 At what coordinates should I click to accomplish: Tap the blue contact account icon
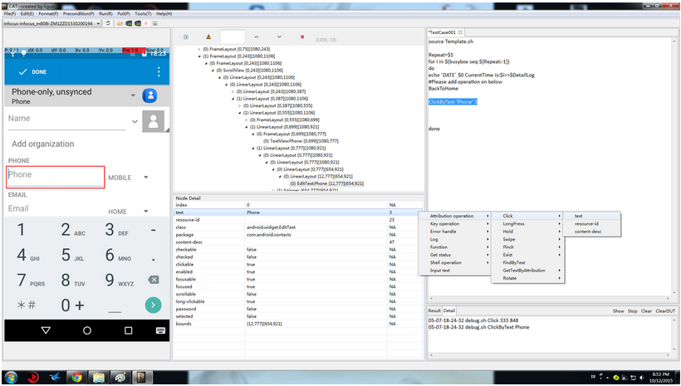pos(150,95)
